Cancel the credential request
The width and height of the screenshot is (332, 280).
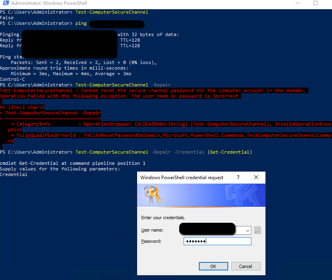[x=246, y=266]
